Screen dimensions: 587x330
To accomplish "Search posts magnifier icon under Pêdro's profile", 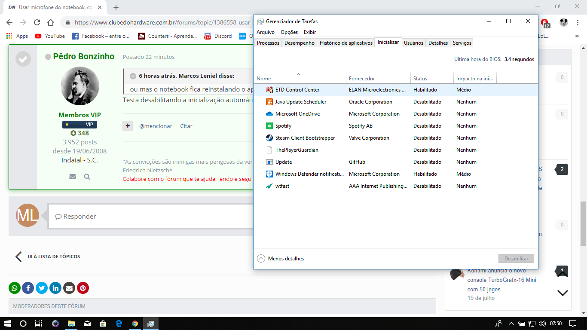I will click(87, 177).
